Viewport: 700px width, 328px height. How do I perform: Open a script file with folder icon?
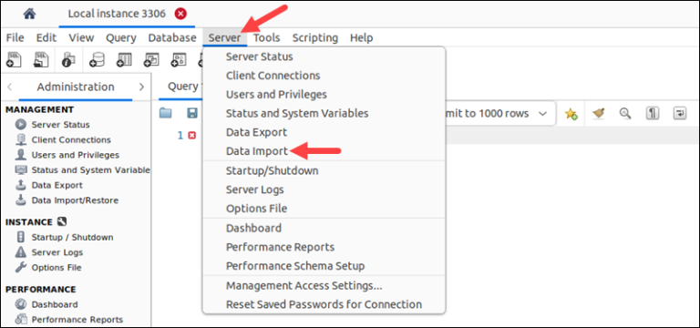tap(166, 113)
